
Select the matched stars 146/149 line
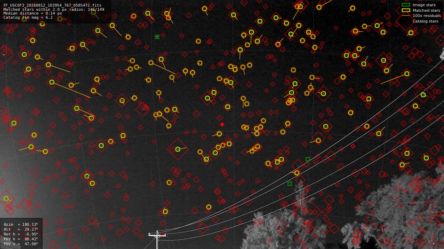coord(54,9)
